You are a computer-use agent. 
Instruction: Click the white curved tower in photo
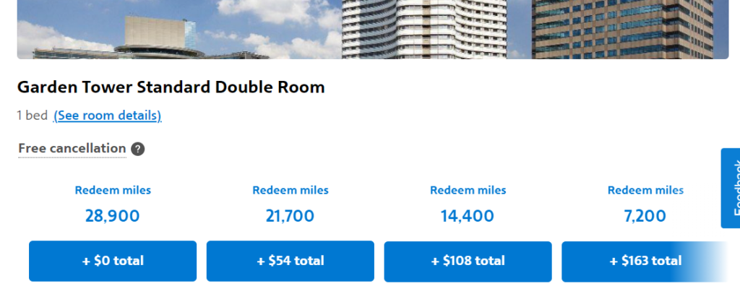point(423,29)
